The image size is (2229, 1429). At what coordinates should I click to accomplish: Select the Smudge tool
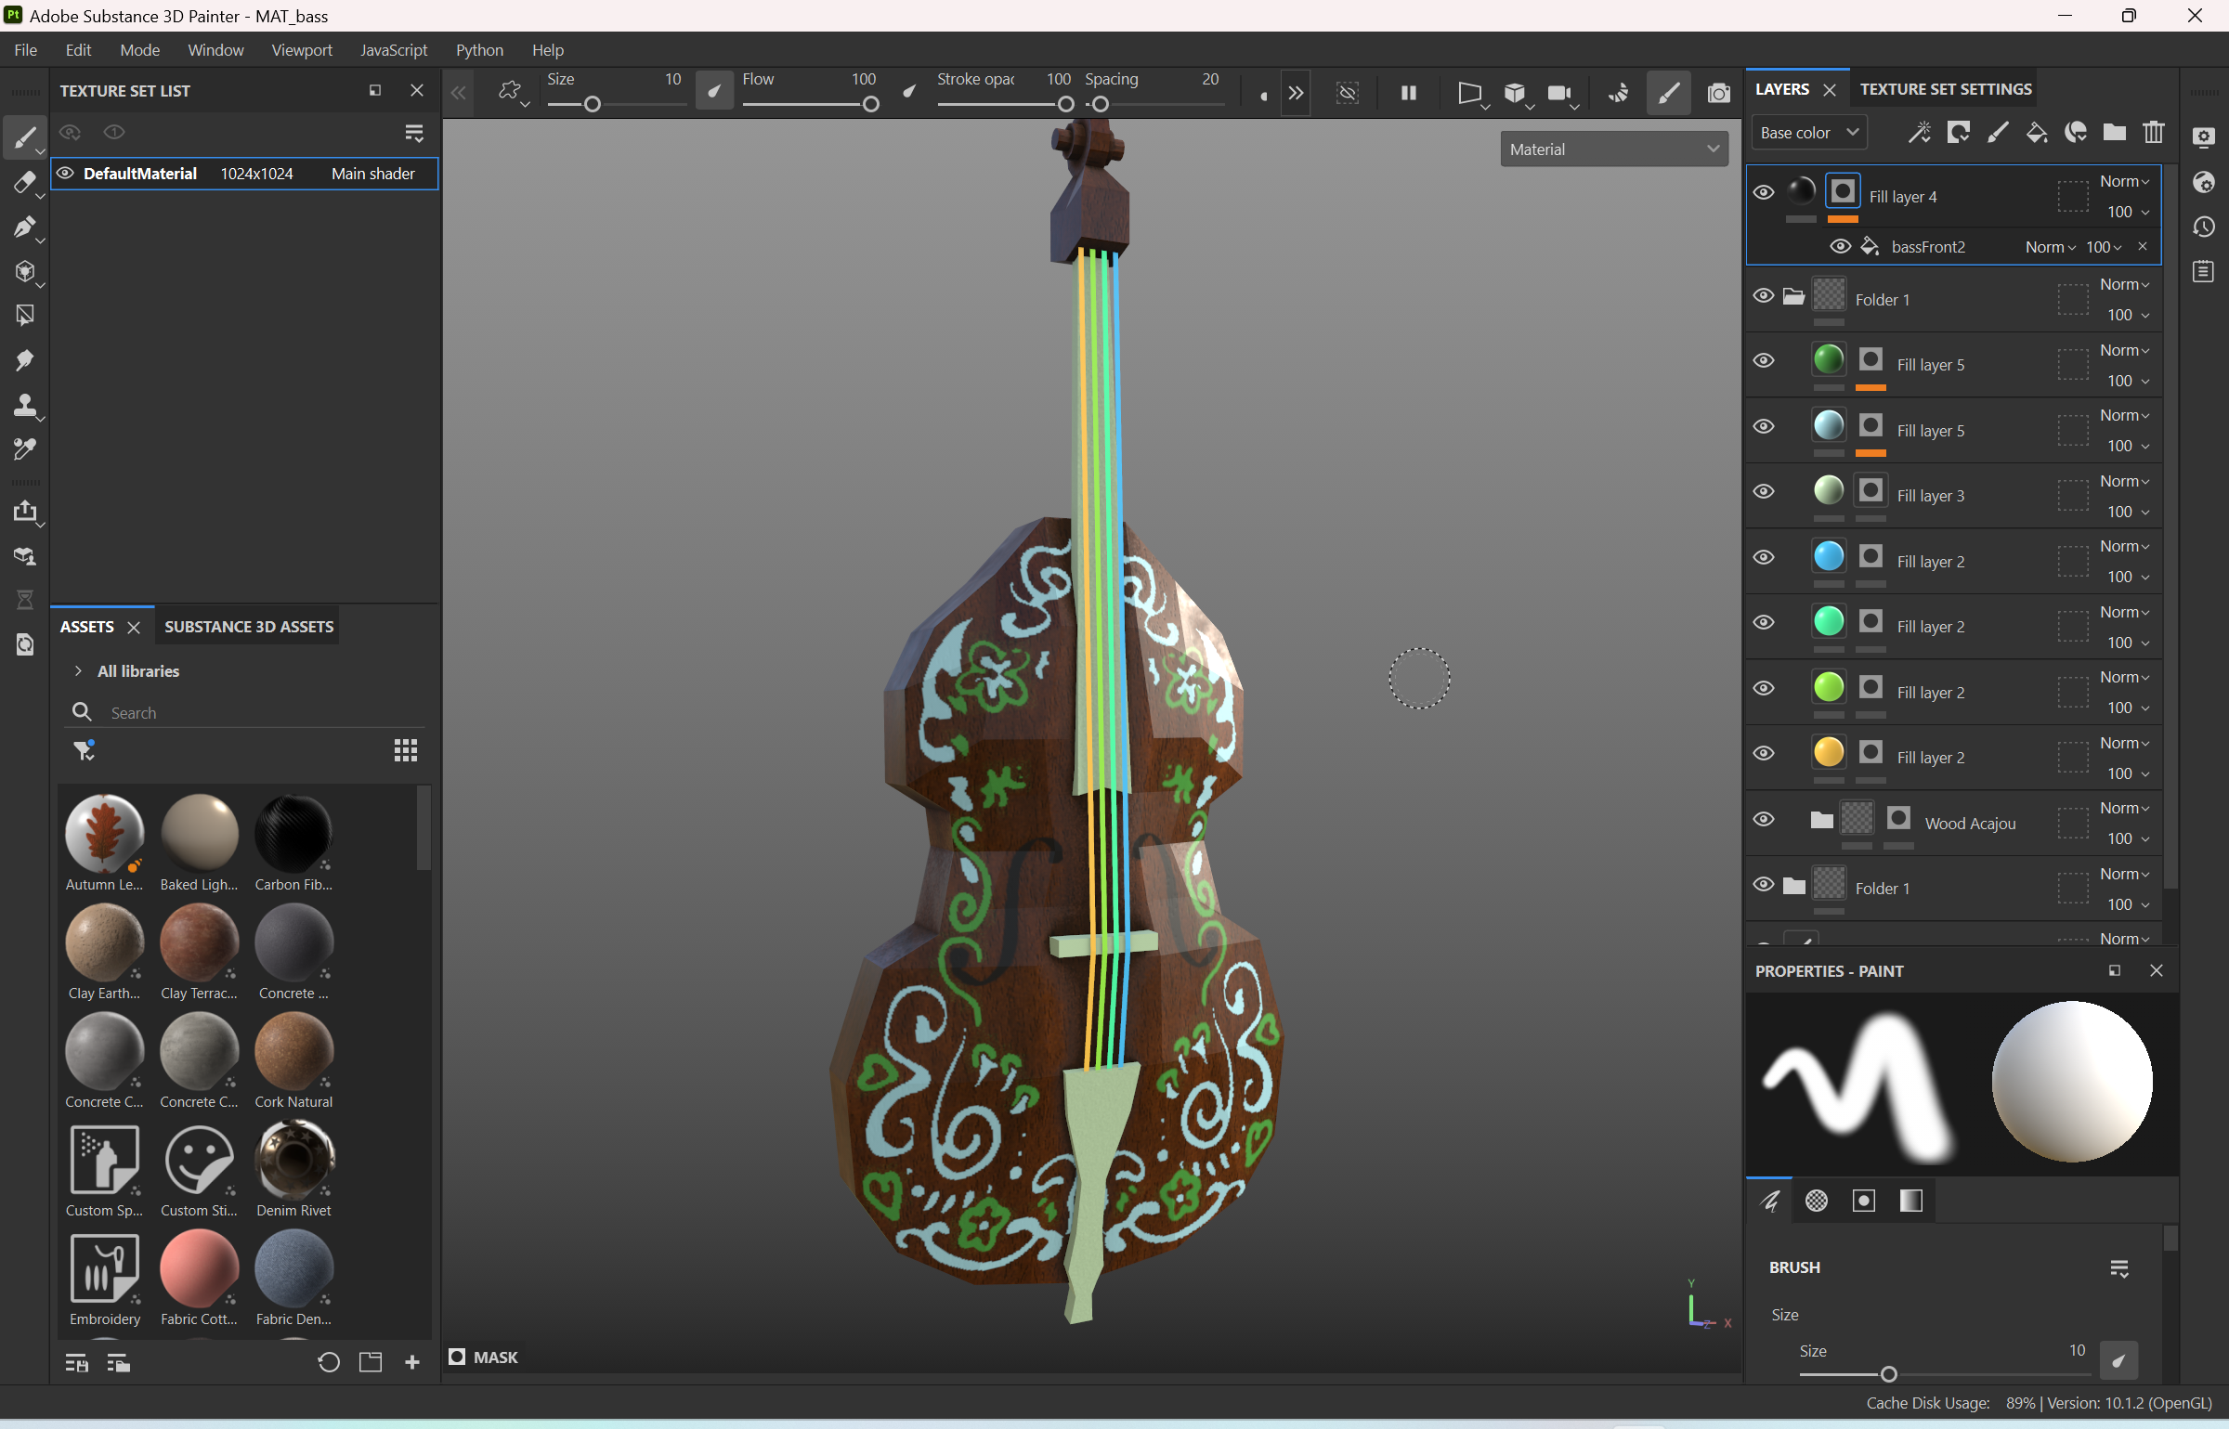pyautogui.click(x=24, y=360)
